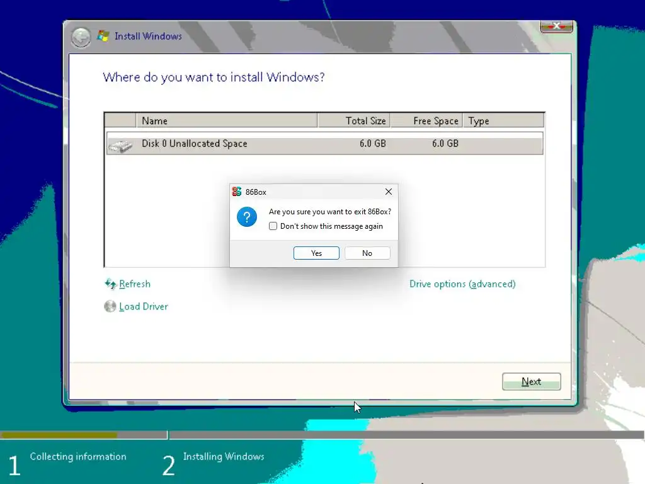Click the Windows flag icon in title bar

tap(103, 36)
